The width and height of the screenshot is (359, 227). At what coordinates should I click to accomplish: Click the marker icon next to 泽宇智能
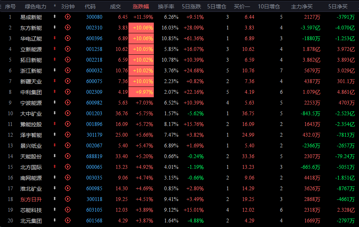tap(55, 135)
